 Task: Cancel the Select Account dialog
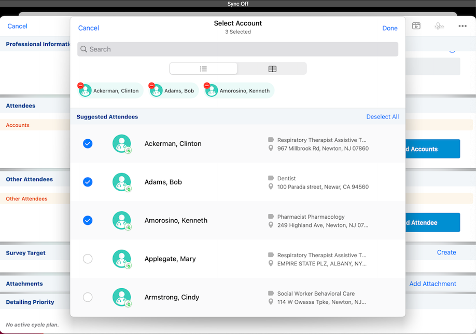pyautogui.click(x=89, y=28)
